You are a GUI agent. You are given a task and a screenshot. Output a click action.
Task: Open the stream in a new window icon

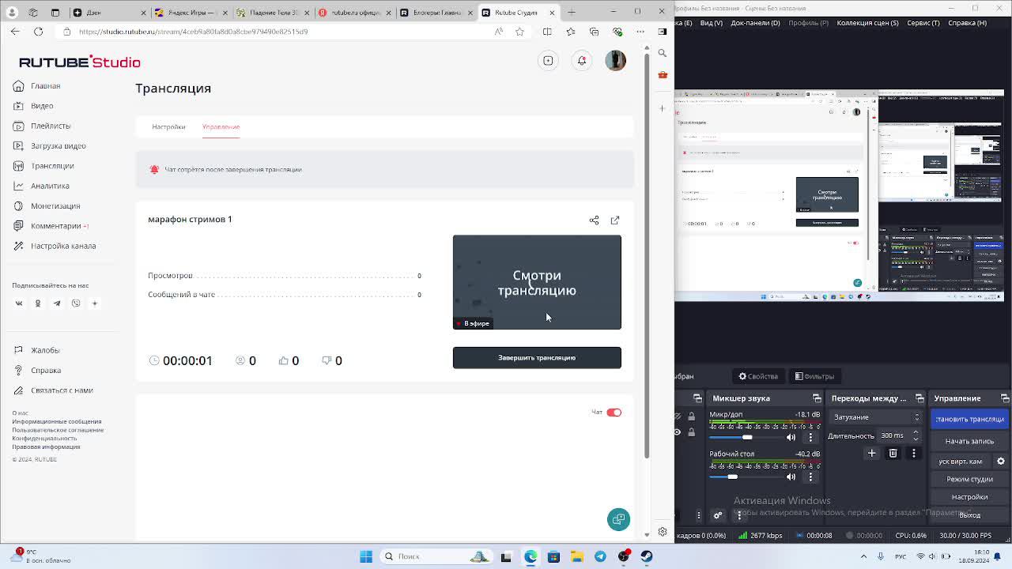click(615, 220)
